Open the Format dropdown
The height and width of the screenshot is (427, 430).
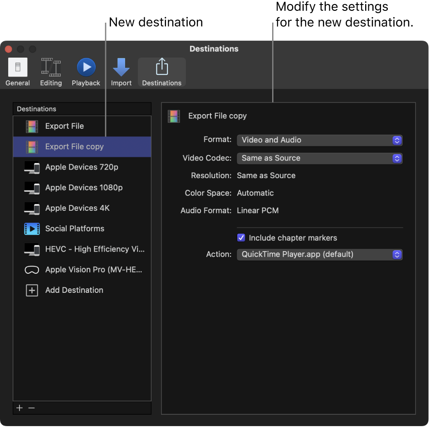click(319, 141)
